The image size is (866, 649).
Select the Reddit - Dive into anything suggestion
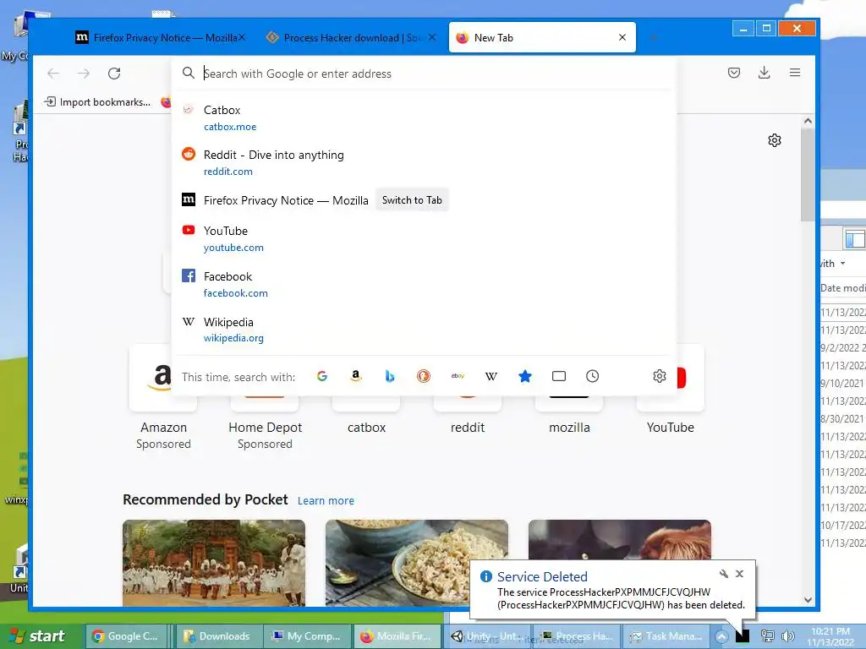pyautogui.click(x=424, y=163)
